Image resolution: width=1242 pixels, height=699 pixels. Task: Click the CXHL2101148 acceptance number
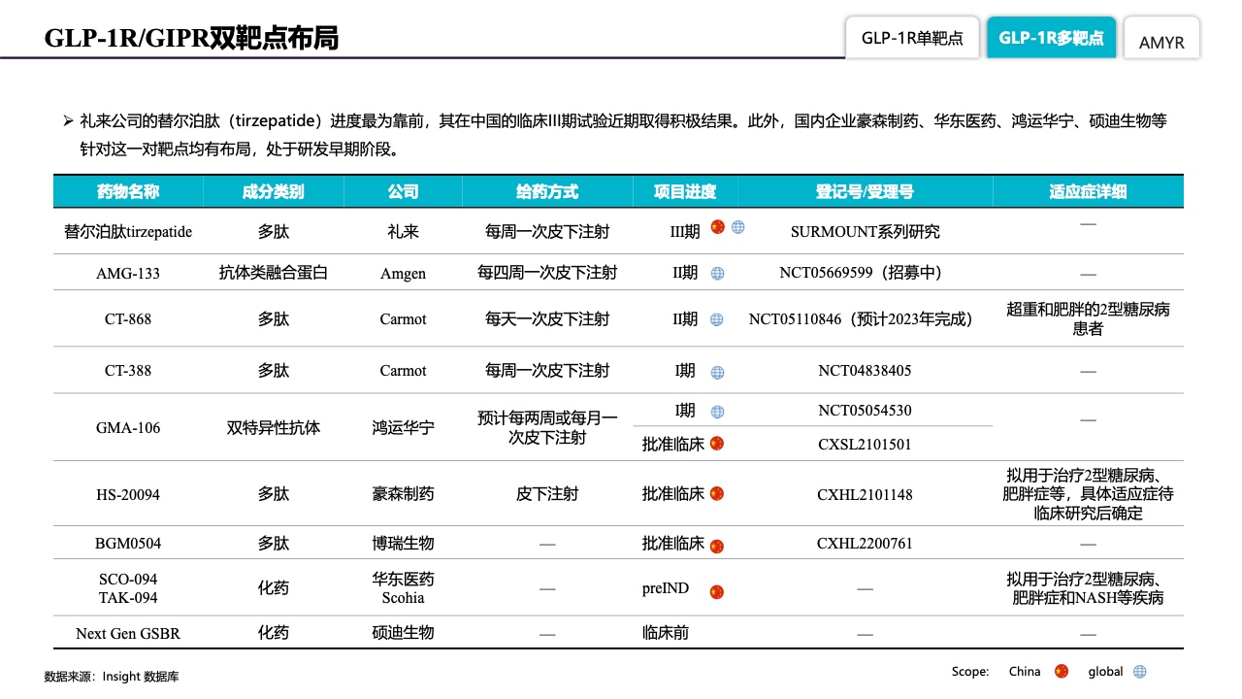click(x=865, y=495)
